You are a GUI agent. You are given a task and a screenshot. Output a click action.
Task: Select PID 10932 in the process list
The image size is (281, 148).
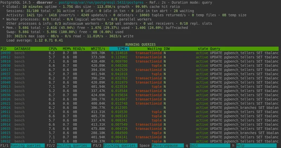pos(5,141)
